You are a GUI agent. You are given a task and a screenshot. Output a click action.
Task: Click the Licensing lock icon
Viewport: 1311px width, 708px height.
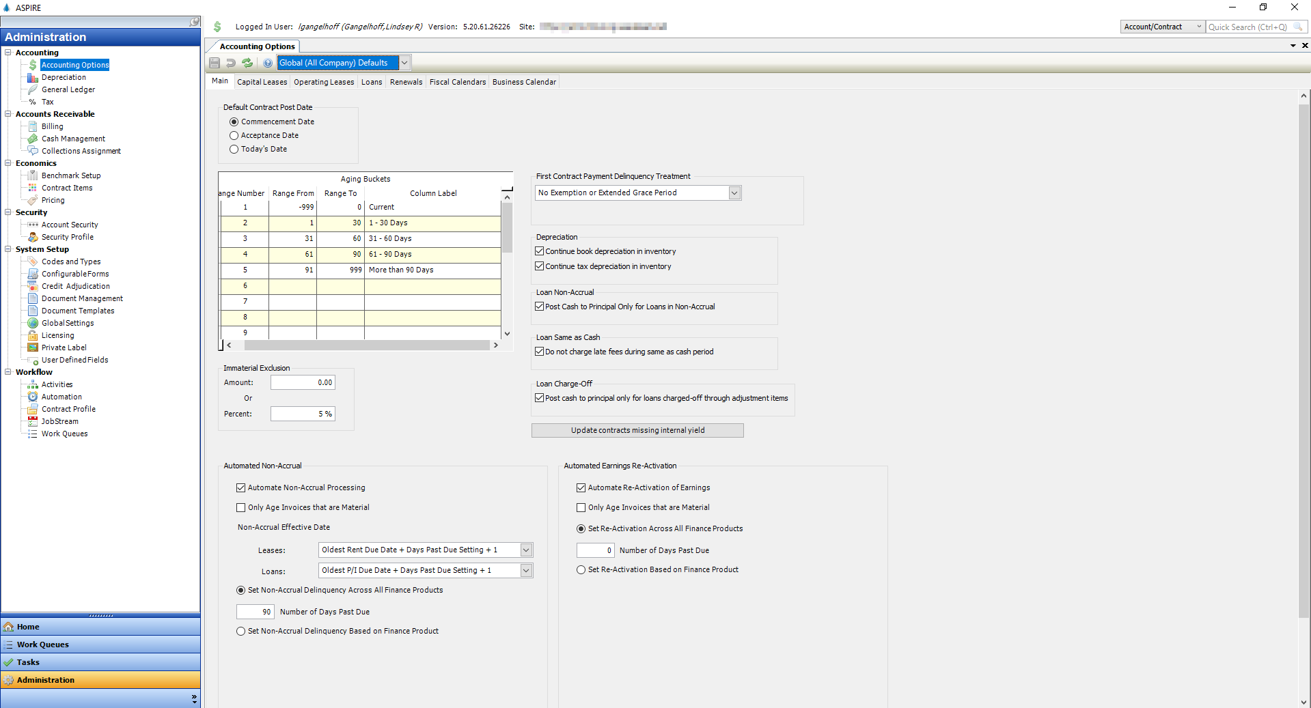[33, 335]
